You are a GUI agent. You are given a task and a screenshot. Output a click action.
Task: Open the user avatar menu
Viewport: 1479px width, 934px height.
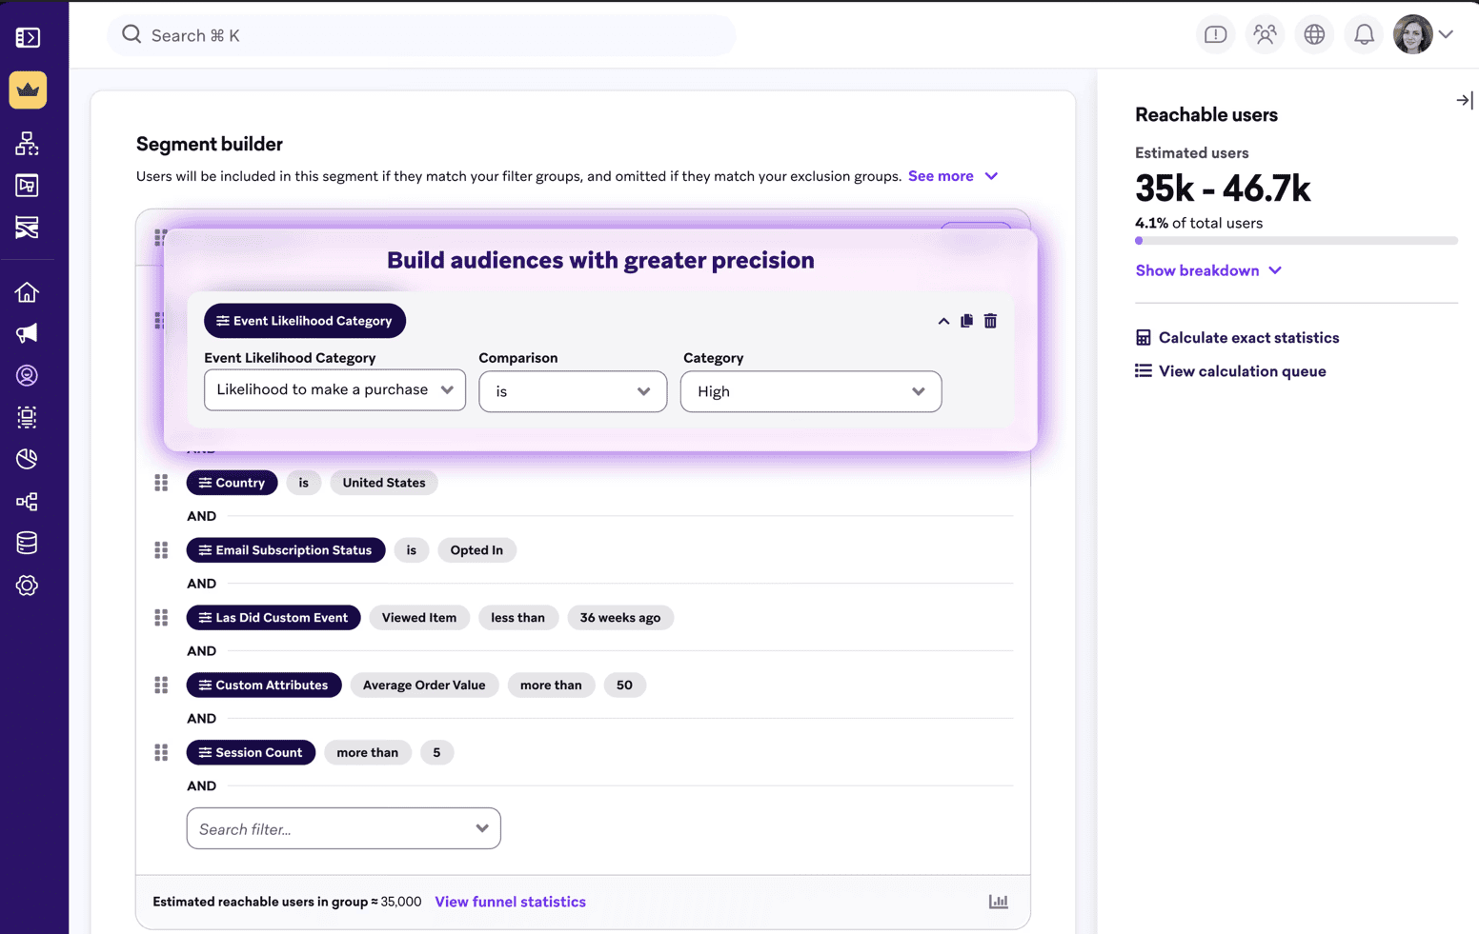coord(1412,34)
